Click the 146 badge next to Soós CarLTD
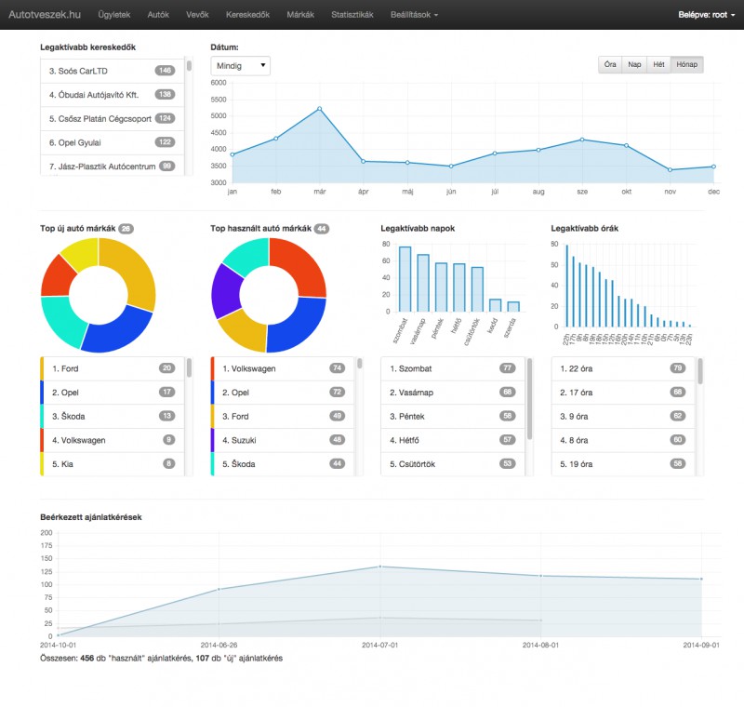The height and width of the screenshot is (707, 744). 166,70
